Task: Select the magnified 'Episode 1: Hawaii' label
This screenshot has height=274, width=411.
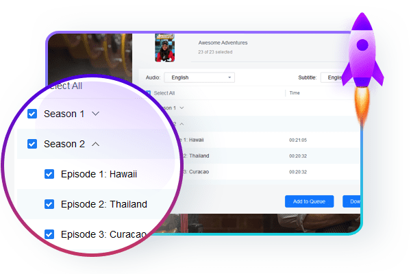Action: [x=99, y=174]
